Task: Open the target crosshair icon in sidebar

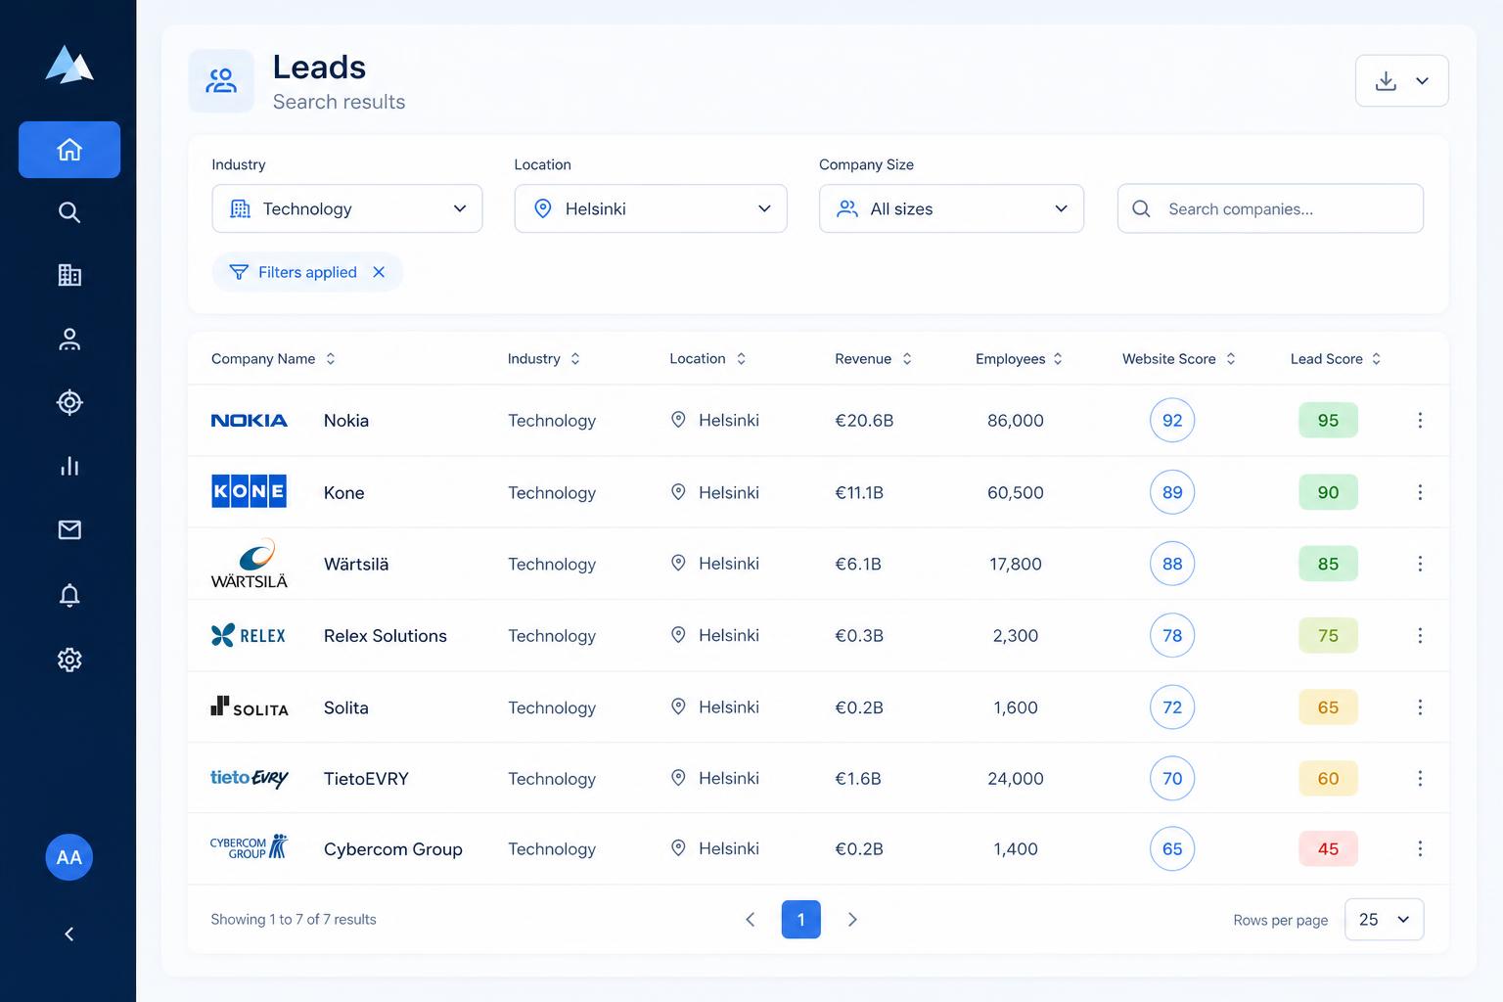Action: [69, 402]
